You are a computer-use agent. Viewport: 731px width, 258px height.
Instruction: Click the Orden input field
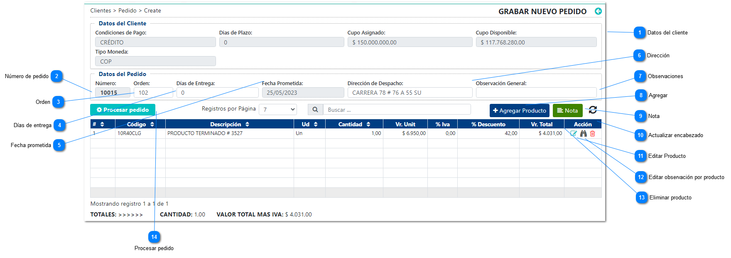[153, 93]
